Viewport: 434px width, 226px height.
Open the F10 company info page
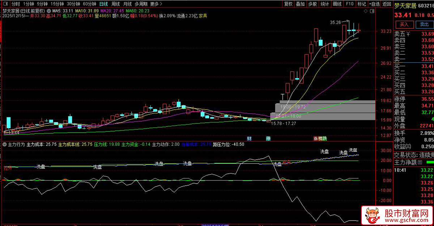click(349, 4)
